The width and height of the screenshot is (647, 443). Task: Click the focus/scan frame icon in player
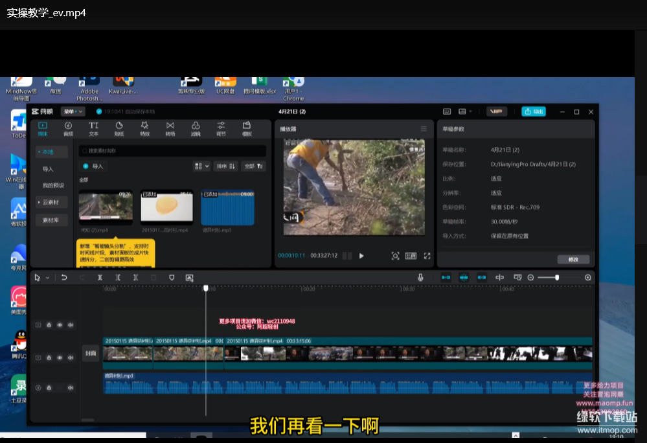[395, 256]
